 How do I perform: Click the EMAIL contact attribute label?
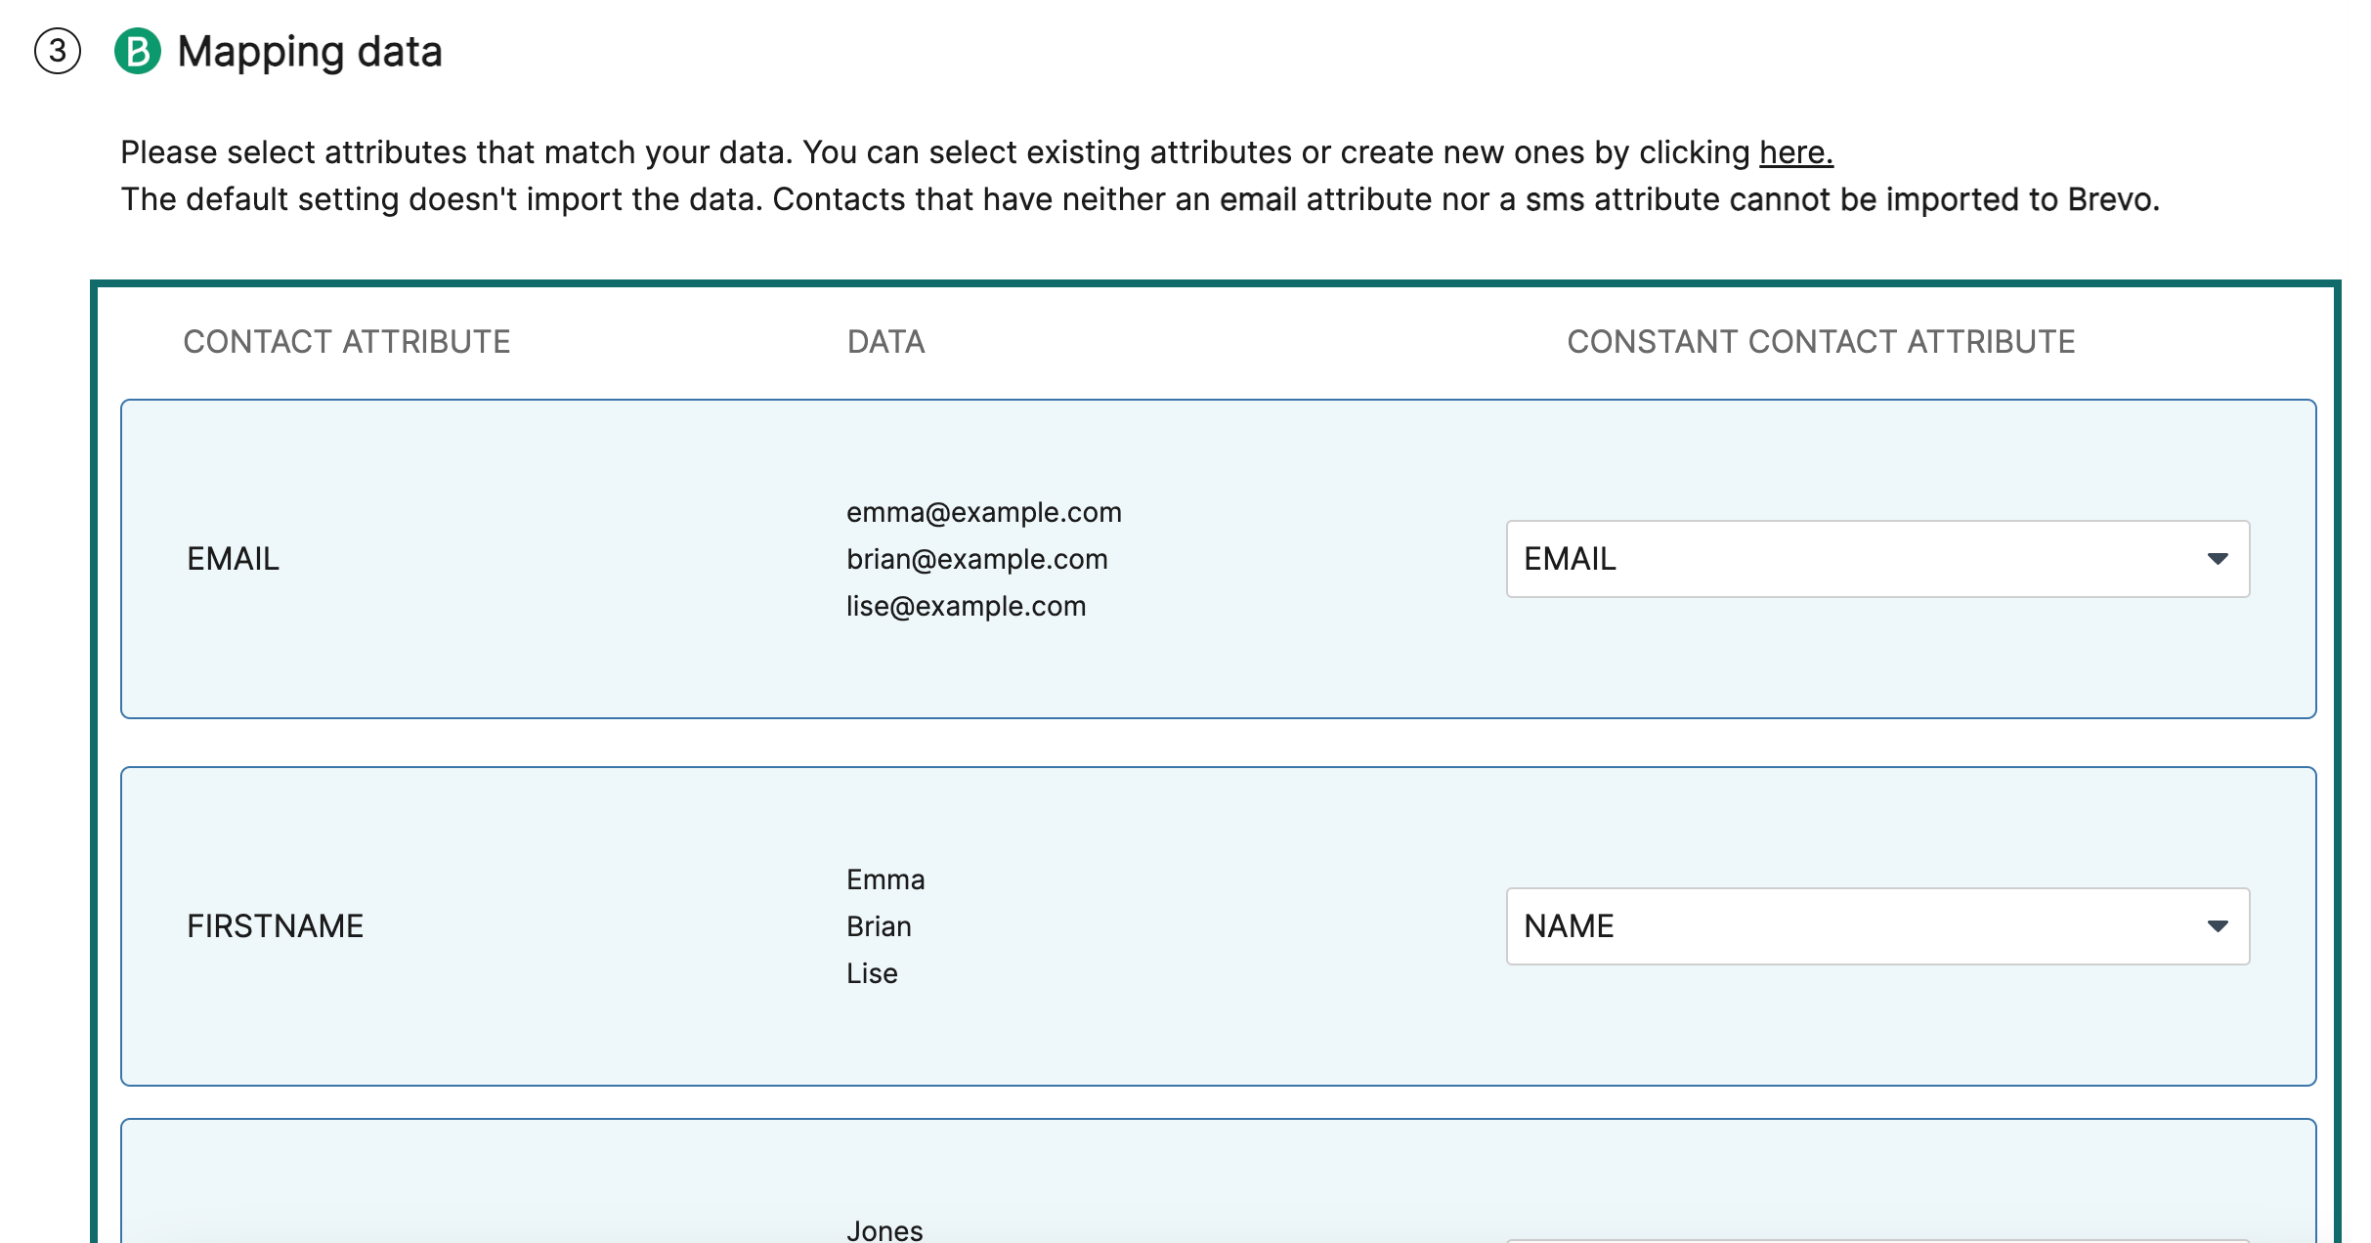point(233,559)
